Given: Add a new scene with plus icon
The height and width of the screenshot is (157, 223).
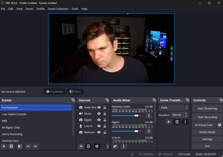Looking at the screenshot, I should point(4,146).
